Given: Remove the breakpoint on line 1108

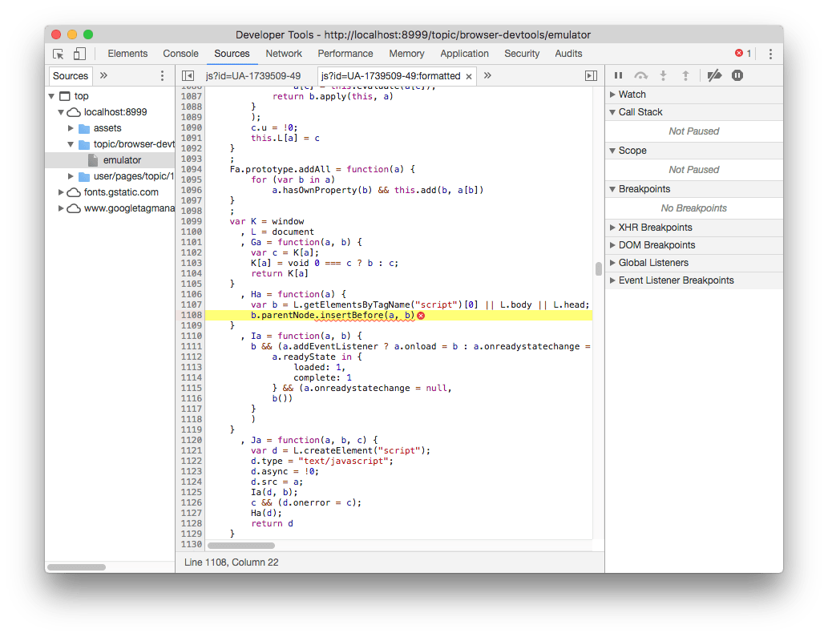Looking at the screenshot, I should tap(191, 315).
